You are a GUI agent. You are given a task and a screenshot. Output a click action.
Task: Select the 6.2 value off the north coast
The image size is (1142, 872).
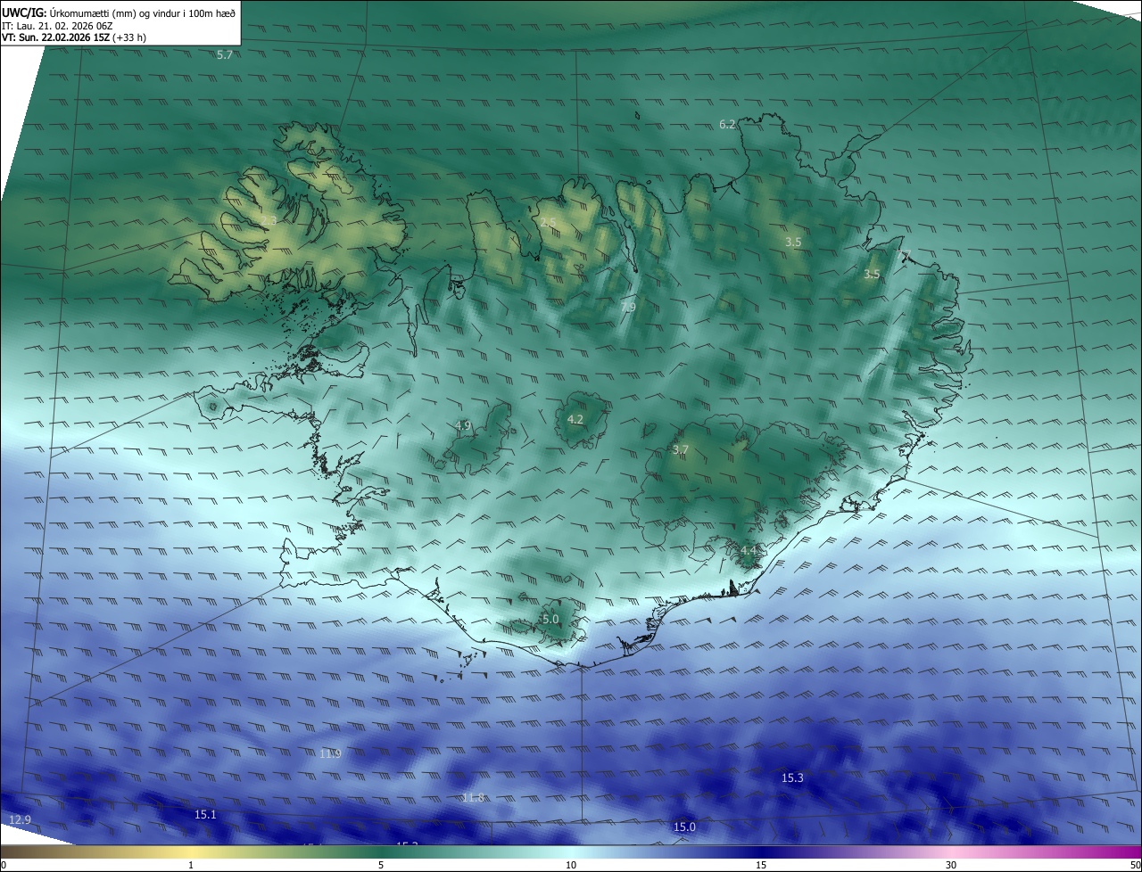tap(727, 124)
